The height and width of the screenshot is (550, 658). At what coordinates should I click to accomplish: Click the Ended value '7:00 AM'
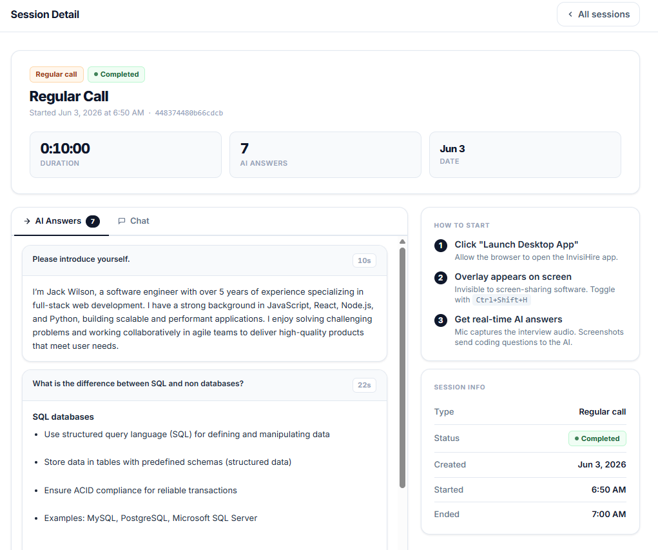click(608, 514)
